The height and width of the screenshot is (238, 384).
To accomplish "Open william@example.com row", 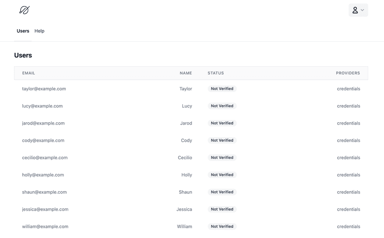I will 191,226.
